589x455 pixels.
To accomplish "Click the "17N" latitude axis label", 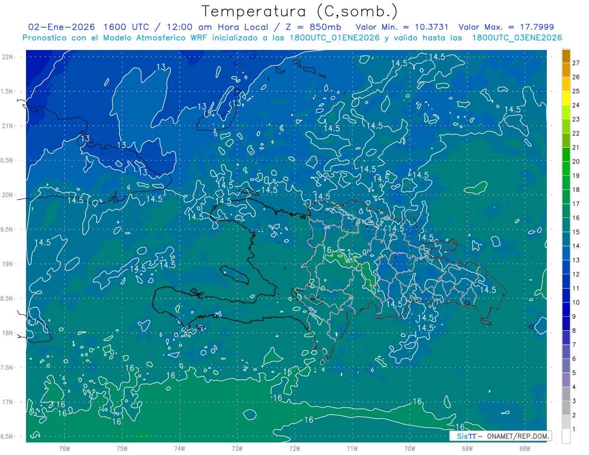I will 7,402.
